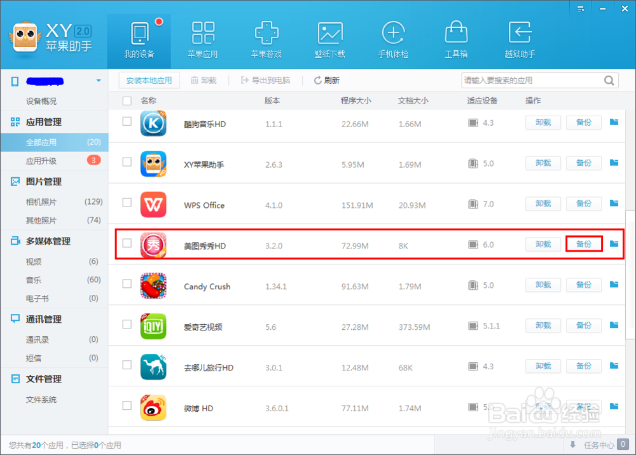636x455 pixels.
Task: Select 全部应用 in the sidebar
Action: [x=54, y=142]
